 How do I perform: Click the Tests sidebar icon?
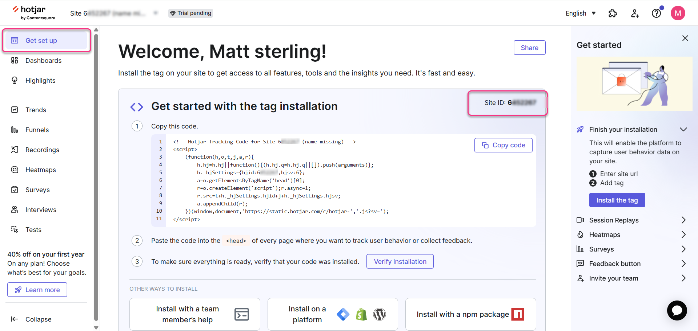pos(15,229)
